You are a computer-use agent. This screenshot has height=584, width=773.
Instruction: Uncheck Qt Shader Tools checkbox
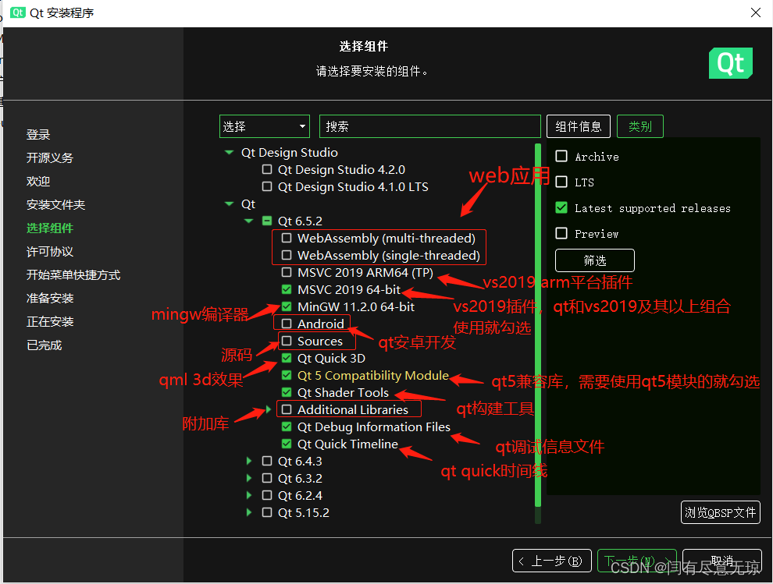click(x=287, y=392)
